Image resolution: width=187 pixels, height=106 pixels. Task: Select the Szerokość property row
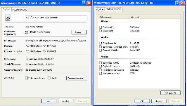[139, 27]
